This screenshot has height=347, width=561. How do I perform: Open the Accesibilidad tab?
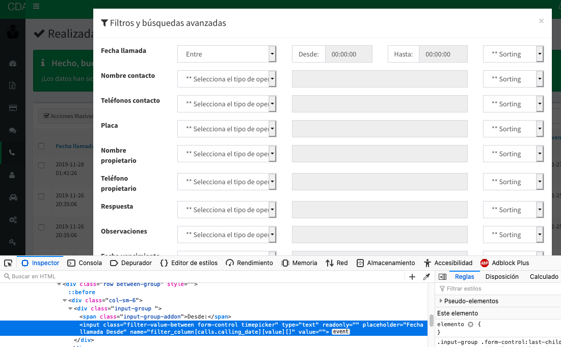point(448,263)
